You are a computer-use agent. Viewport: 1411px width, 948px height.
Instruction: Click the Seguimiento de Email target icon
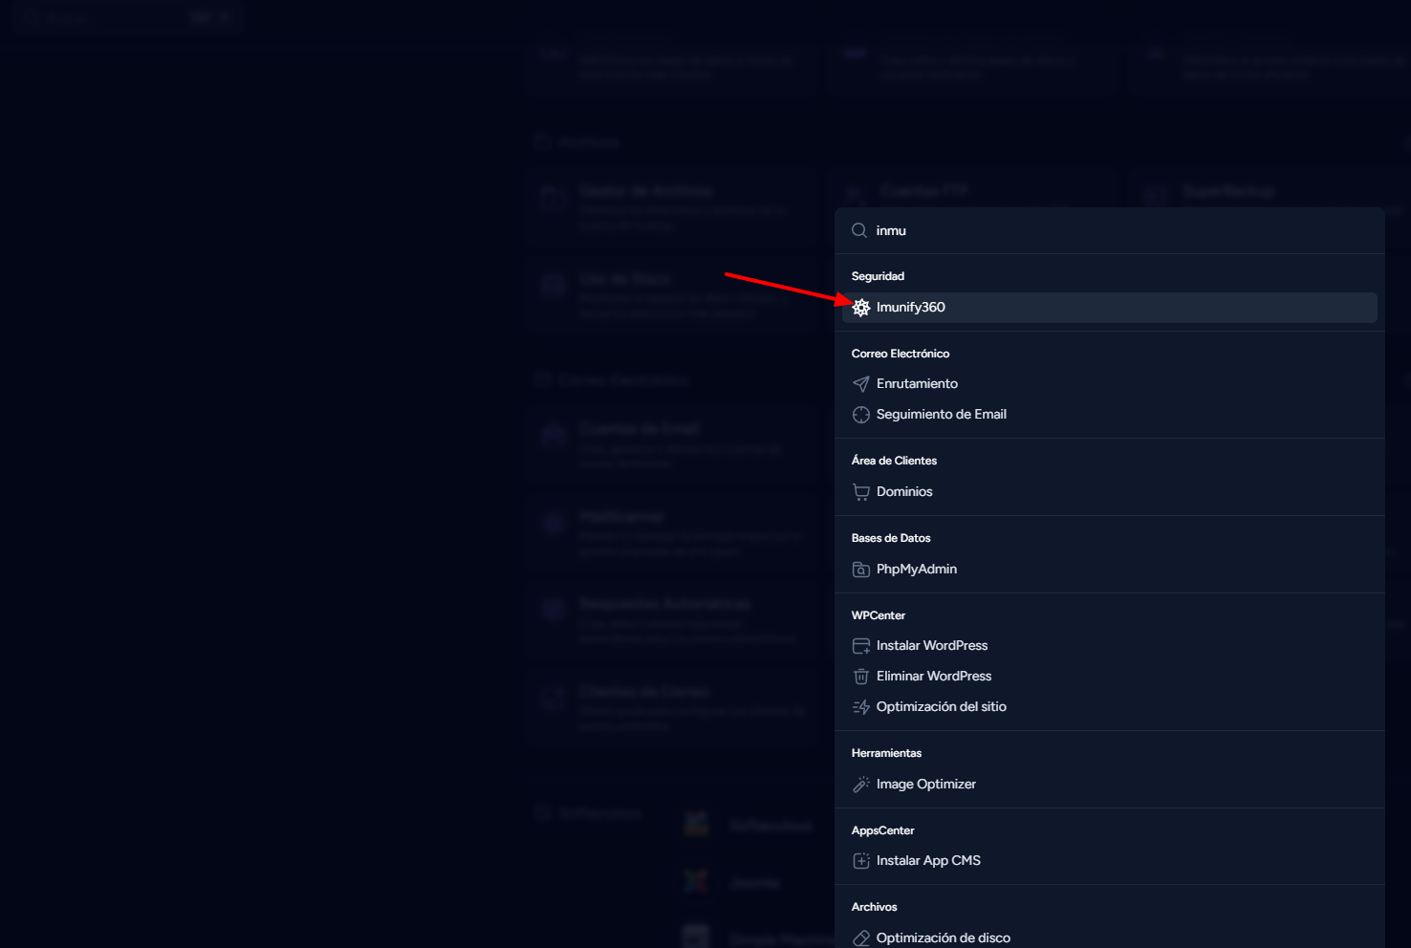click(861, 415)
